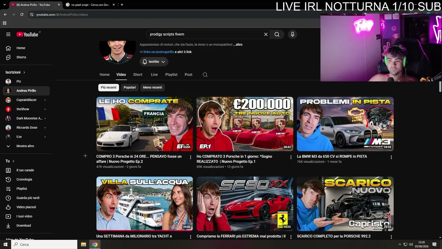Switch to the channel Video tab
442x249 pixels.
[121, 75]
